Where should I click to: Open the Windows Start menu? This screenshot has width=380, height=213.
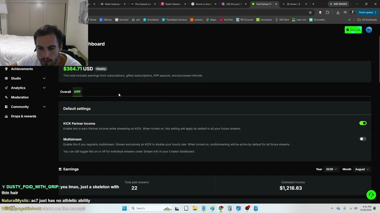click(124, 208)
